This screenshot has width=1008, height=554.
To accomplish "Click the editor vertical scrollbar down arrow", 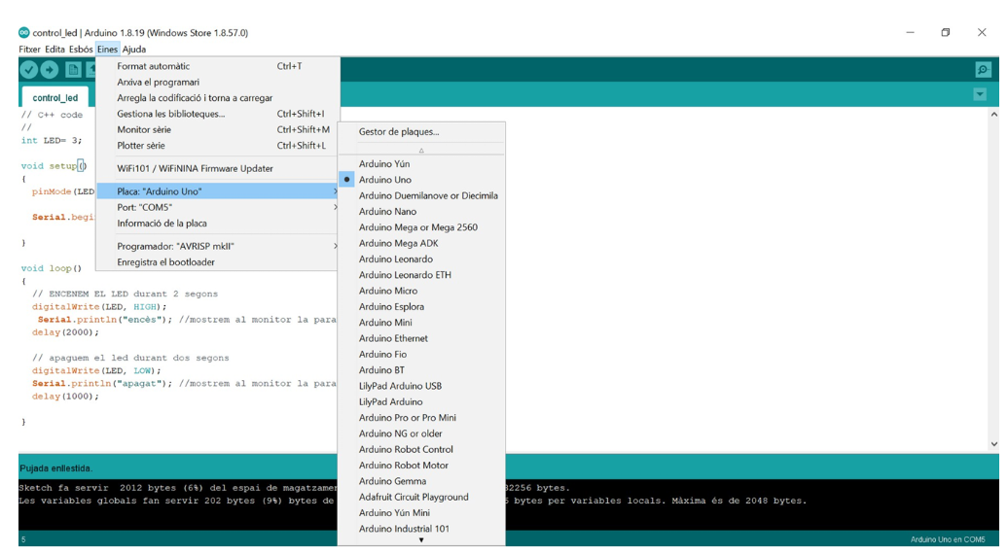I will 993,444.
